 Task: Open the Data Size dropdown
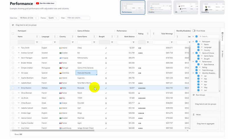[x=28, y=18]
